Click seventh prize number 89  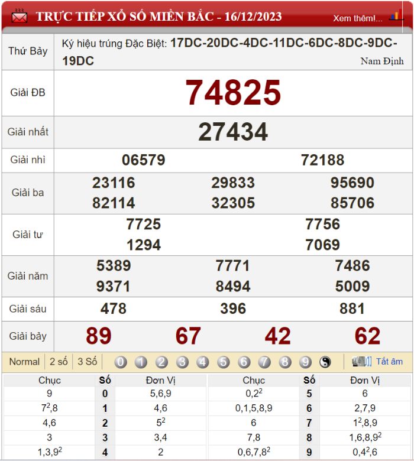99,336
